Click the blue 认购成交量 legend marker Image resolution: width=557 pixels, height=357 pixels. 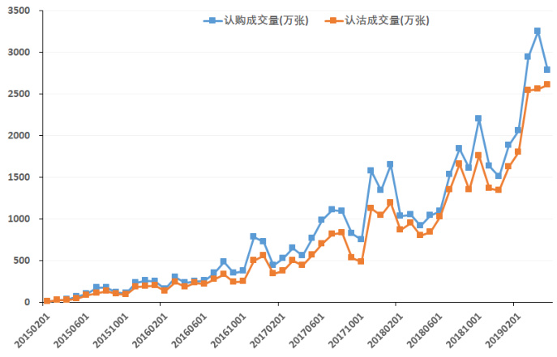pos(211,19)
